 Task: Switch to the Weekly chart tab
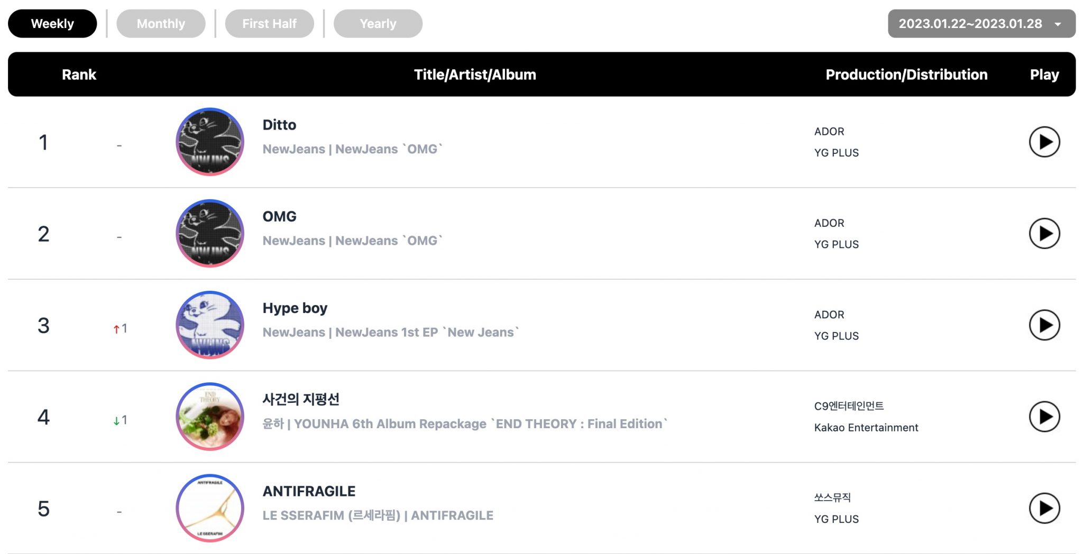pyautogui.click(x=52, y=24)
